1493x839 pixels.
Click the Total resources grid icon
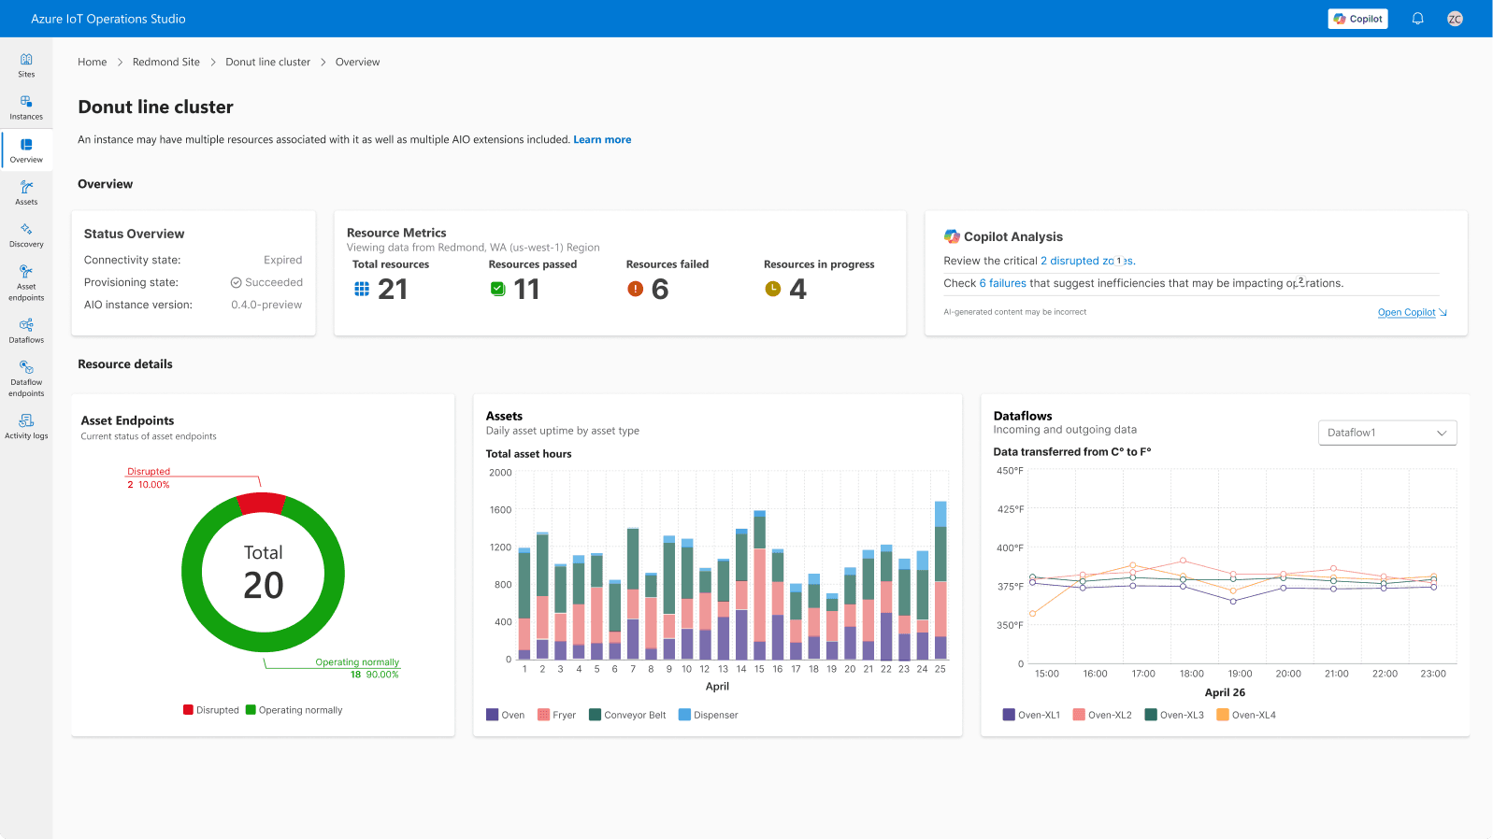click(362, 289)
